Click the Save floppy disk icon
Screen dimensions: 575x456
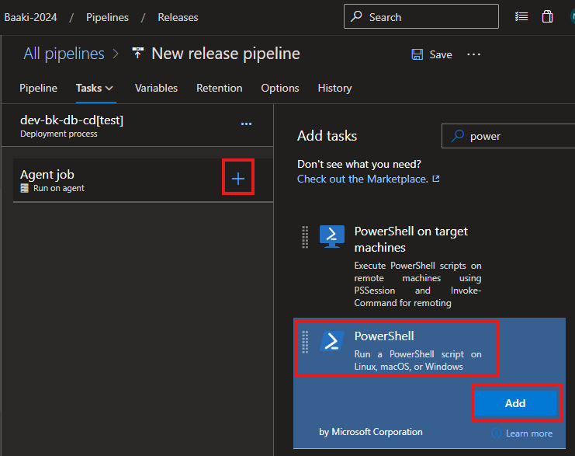(417, 54)
